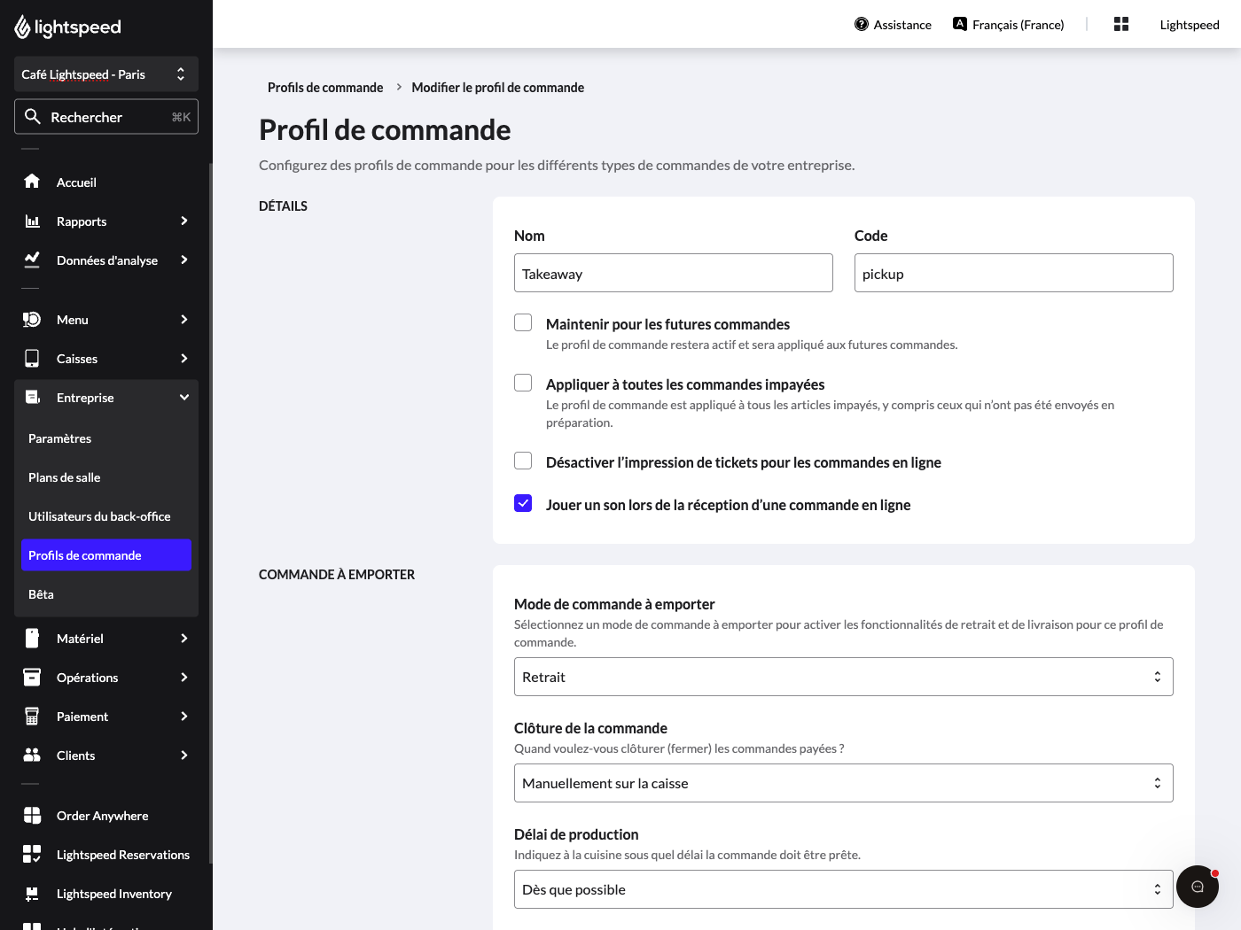Click the Lightspeed account name in header

1190,25
